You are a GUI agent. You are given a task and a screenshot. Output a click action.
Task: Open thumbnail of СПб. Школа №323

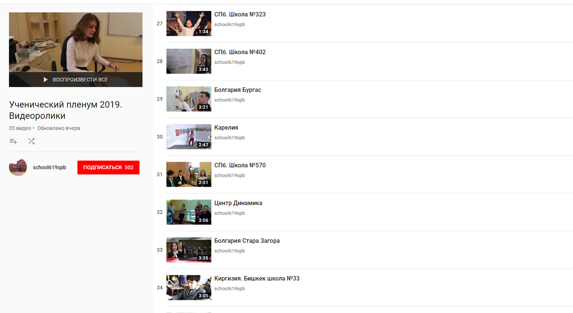point(189,24)
